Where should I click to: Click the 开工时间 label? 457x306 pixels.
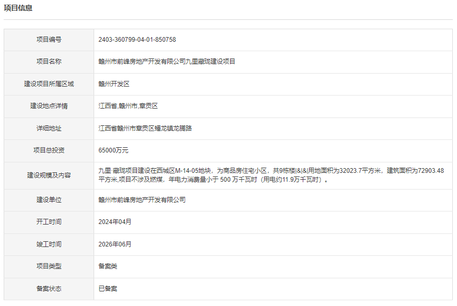click(49, 222)
